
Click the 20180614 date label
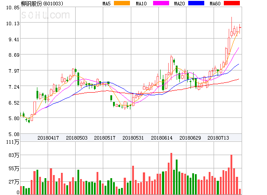[x=161, y=138]
